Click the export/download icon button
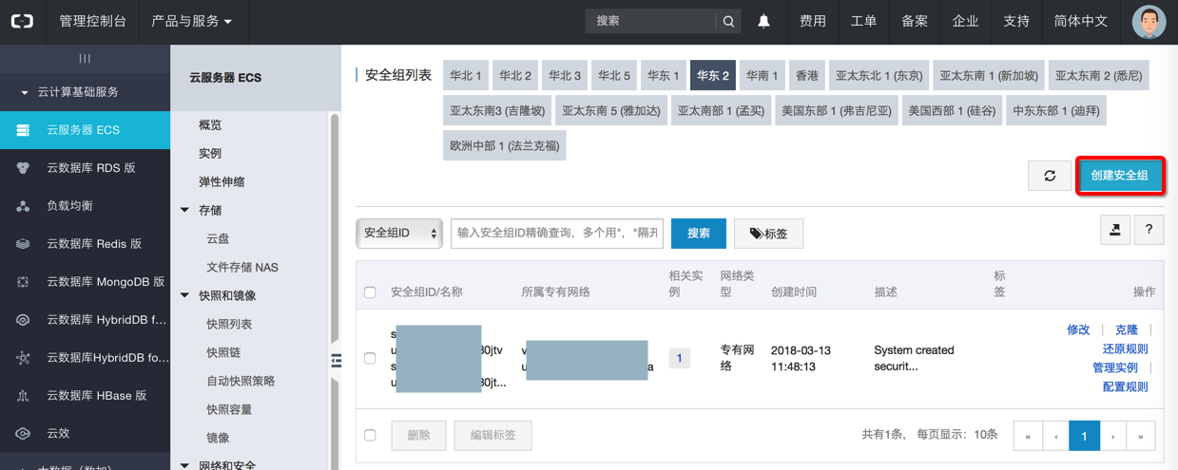Viewport: 1178px width, 470px height. 1113,228
